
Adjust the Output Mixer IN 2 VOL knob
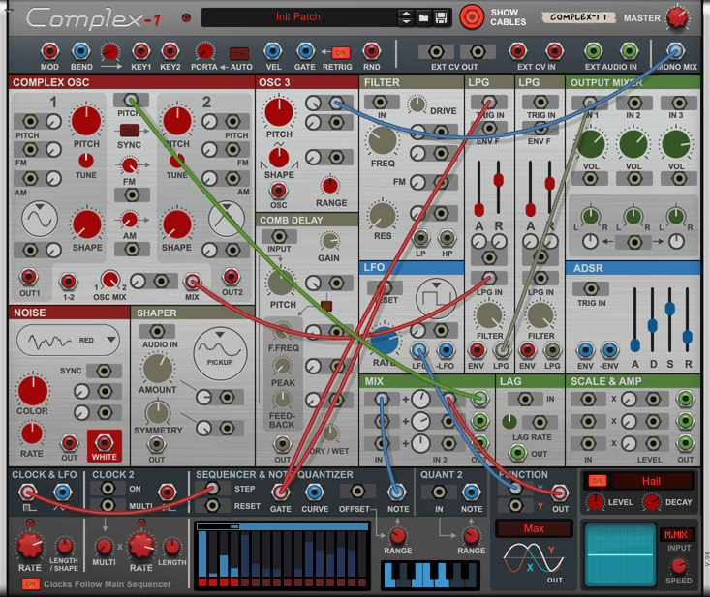pyautogui.click(x=633, y=145)
